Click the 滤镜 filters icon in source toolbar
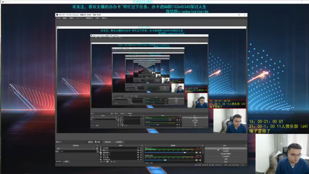 [98, 142]
